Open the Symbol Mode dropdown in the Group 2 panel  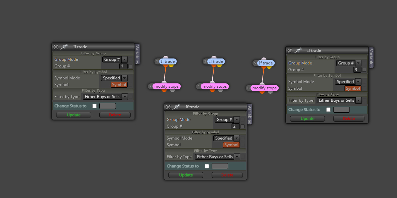tap(226, 138)
